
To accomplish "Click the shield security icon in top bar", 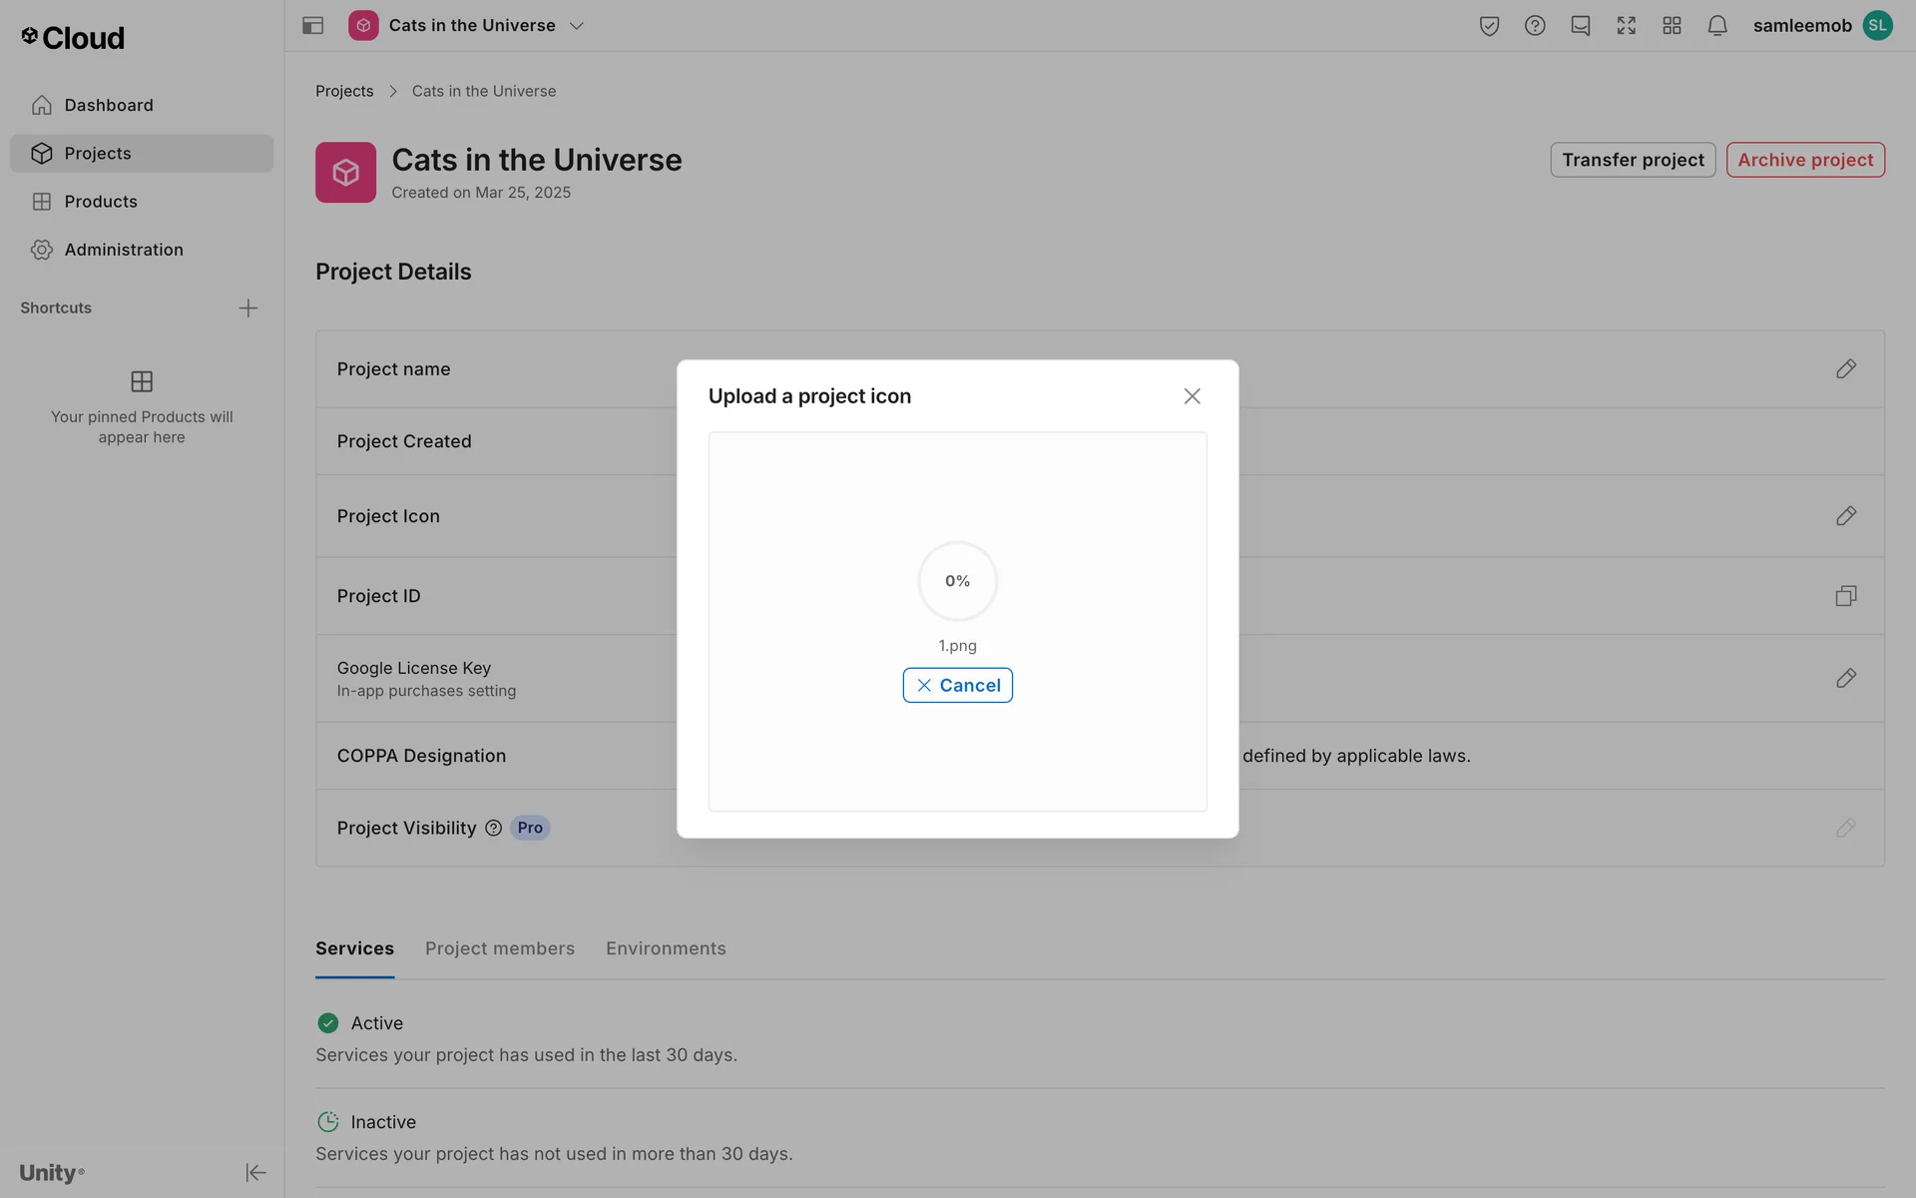I will (x=1489, y=26).
